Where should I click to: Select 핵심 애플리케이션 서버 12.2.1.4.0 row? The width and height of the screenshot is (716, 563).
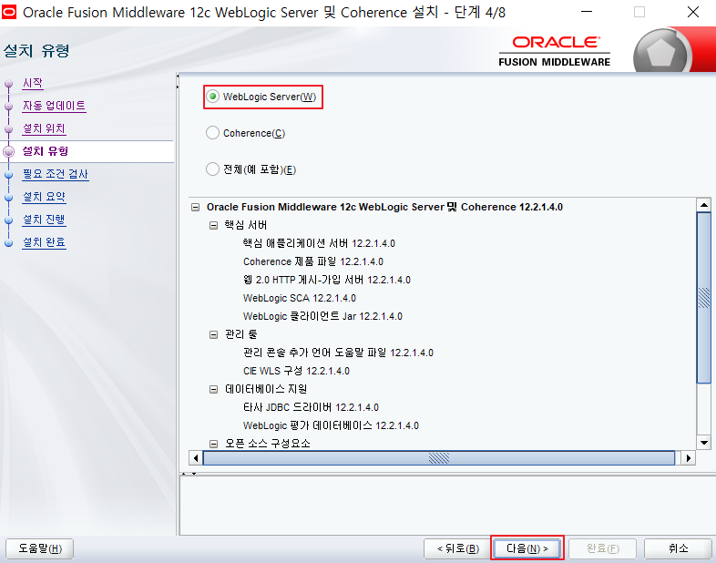[x=319, y=243]
